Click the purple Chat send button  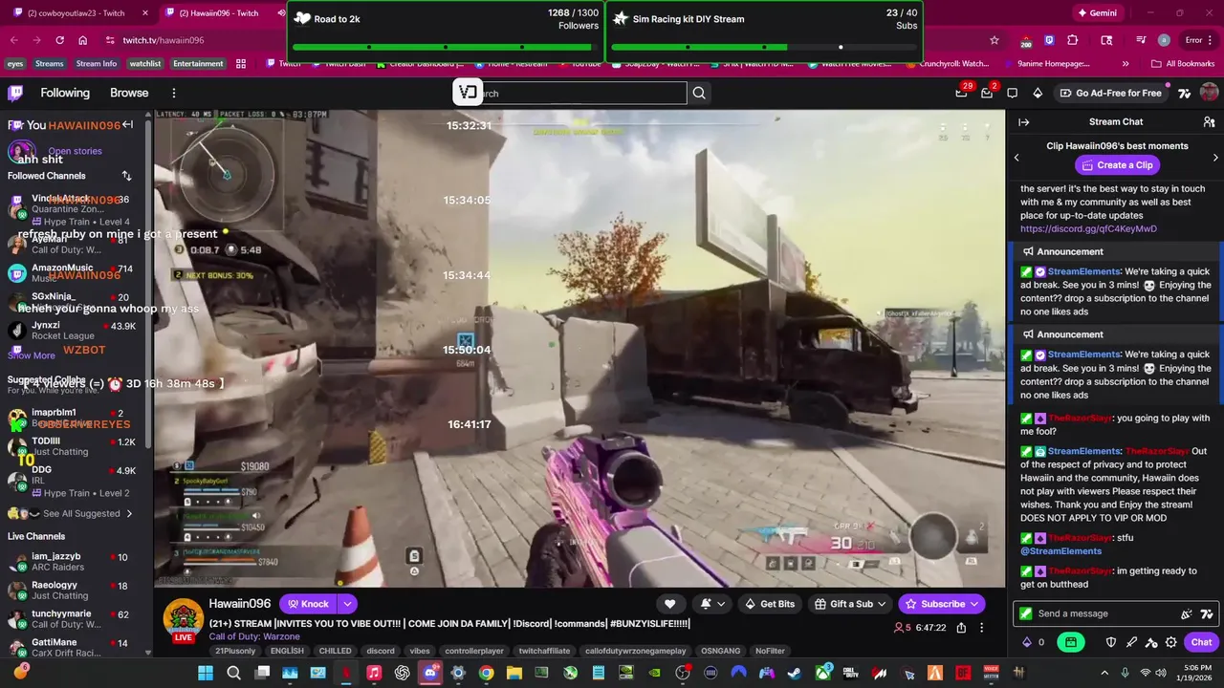click(x=1201, y=642)
